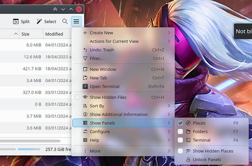Screen dimensions: 252x166
Task: Click the Modified column header
Action: click(54, 34)
